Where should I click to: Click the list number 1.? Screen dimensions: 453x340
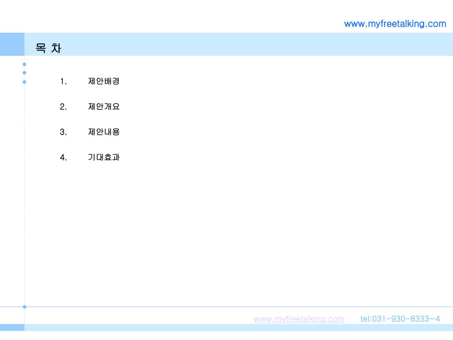63,81
